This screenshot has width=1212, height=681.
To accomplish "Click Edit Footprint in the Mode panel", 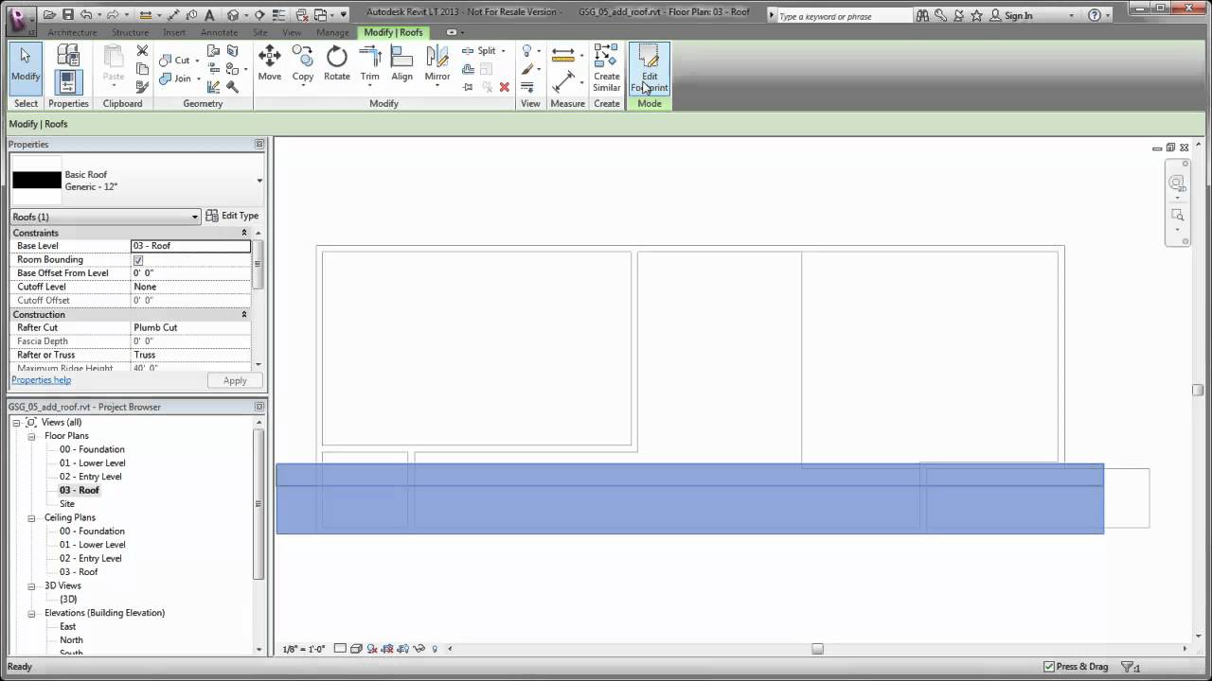I will (x=649, y=69).
